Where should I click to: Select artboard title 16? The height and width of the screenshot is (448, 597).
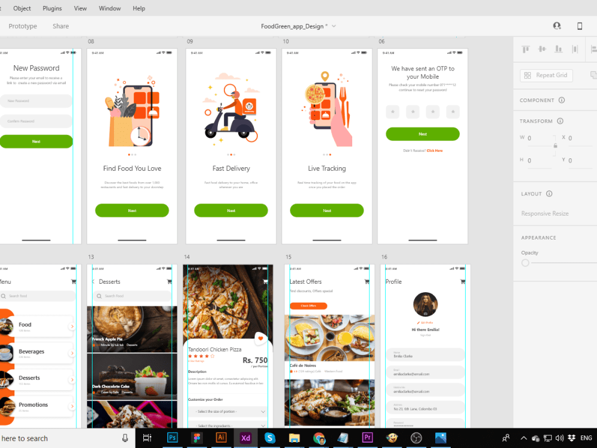click(x=384, y=257)
